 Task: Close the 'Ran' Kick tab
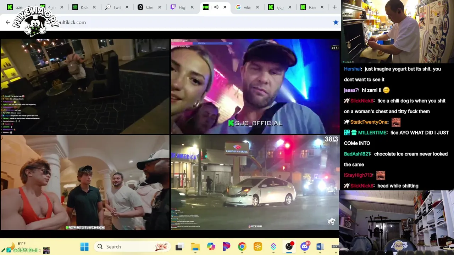tap(322, 7)
